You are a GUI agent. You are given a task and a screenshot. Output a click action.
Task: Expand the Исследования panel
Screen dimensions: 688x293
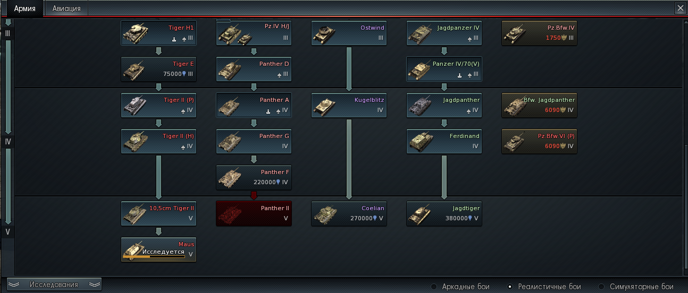point(54,285)
